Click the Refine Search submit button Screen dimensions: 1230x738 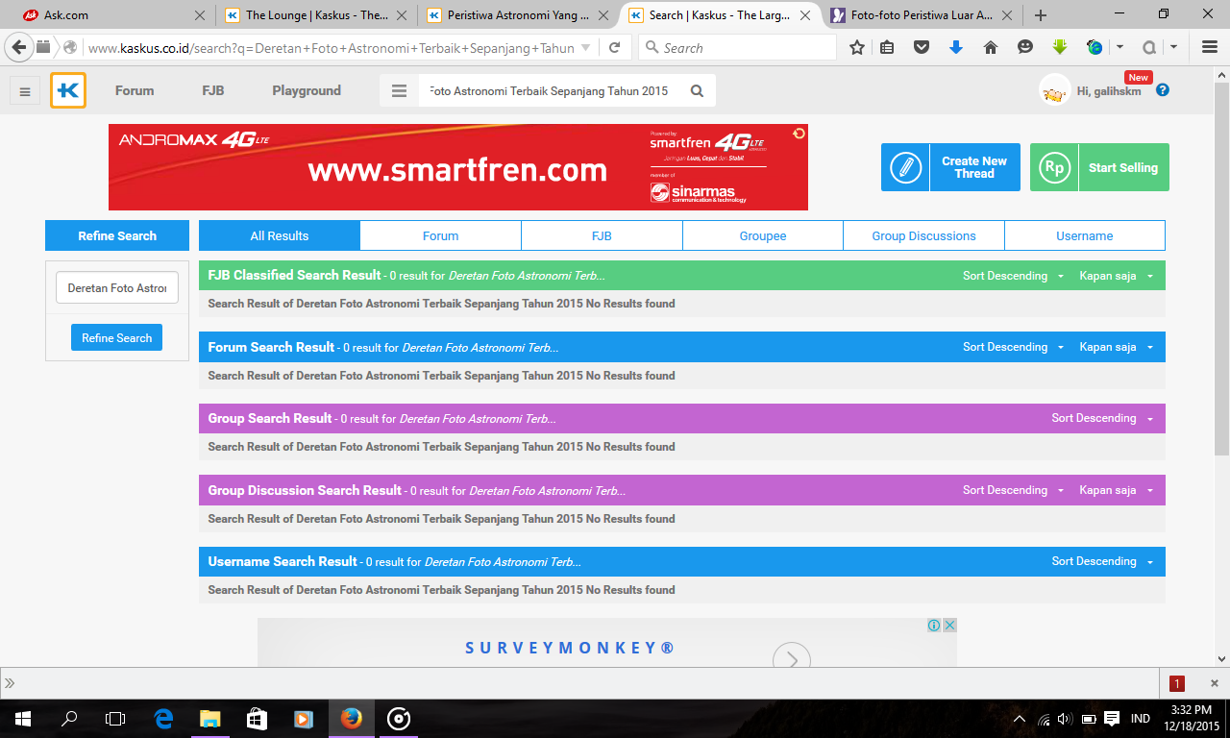(x=117, y=337)
